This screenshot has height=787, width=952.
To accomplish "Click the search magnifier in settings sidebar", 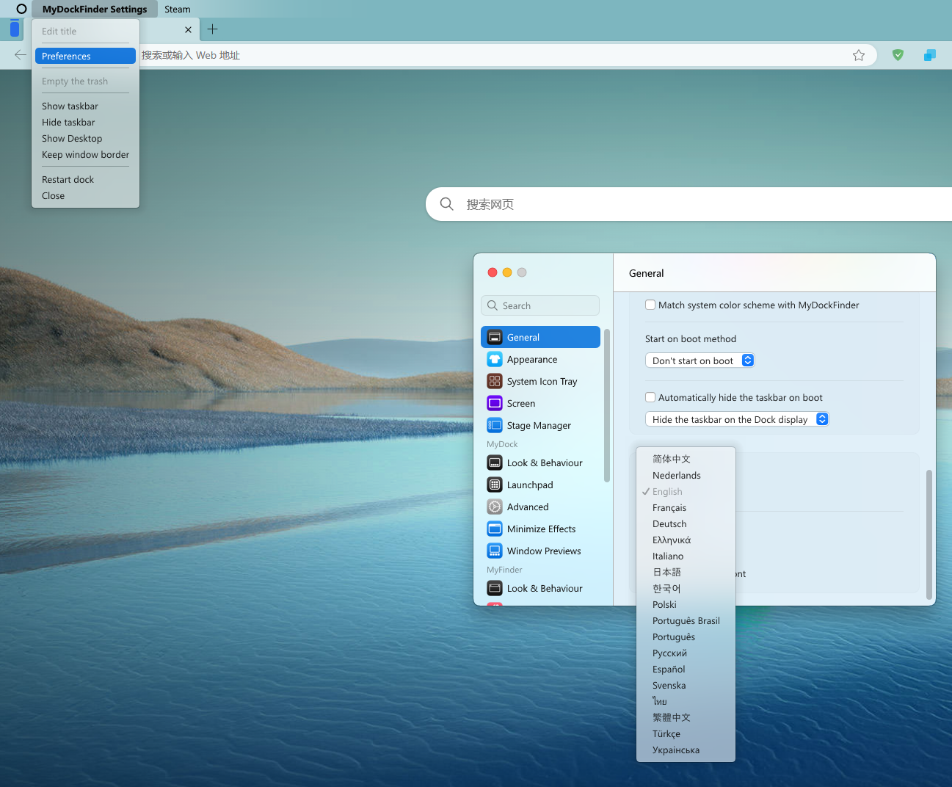I will click(493, 305).
